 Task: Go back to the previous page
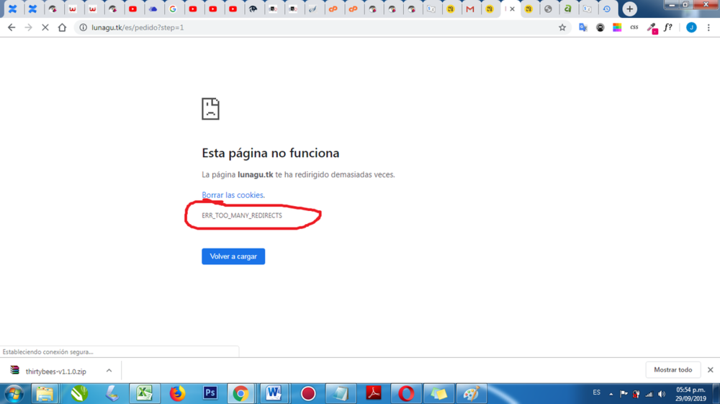pos(12,27)
